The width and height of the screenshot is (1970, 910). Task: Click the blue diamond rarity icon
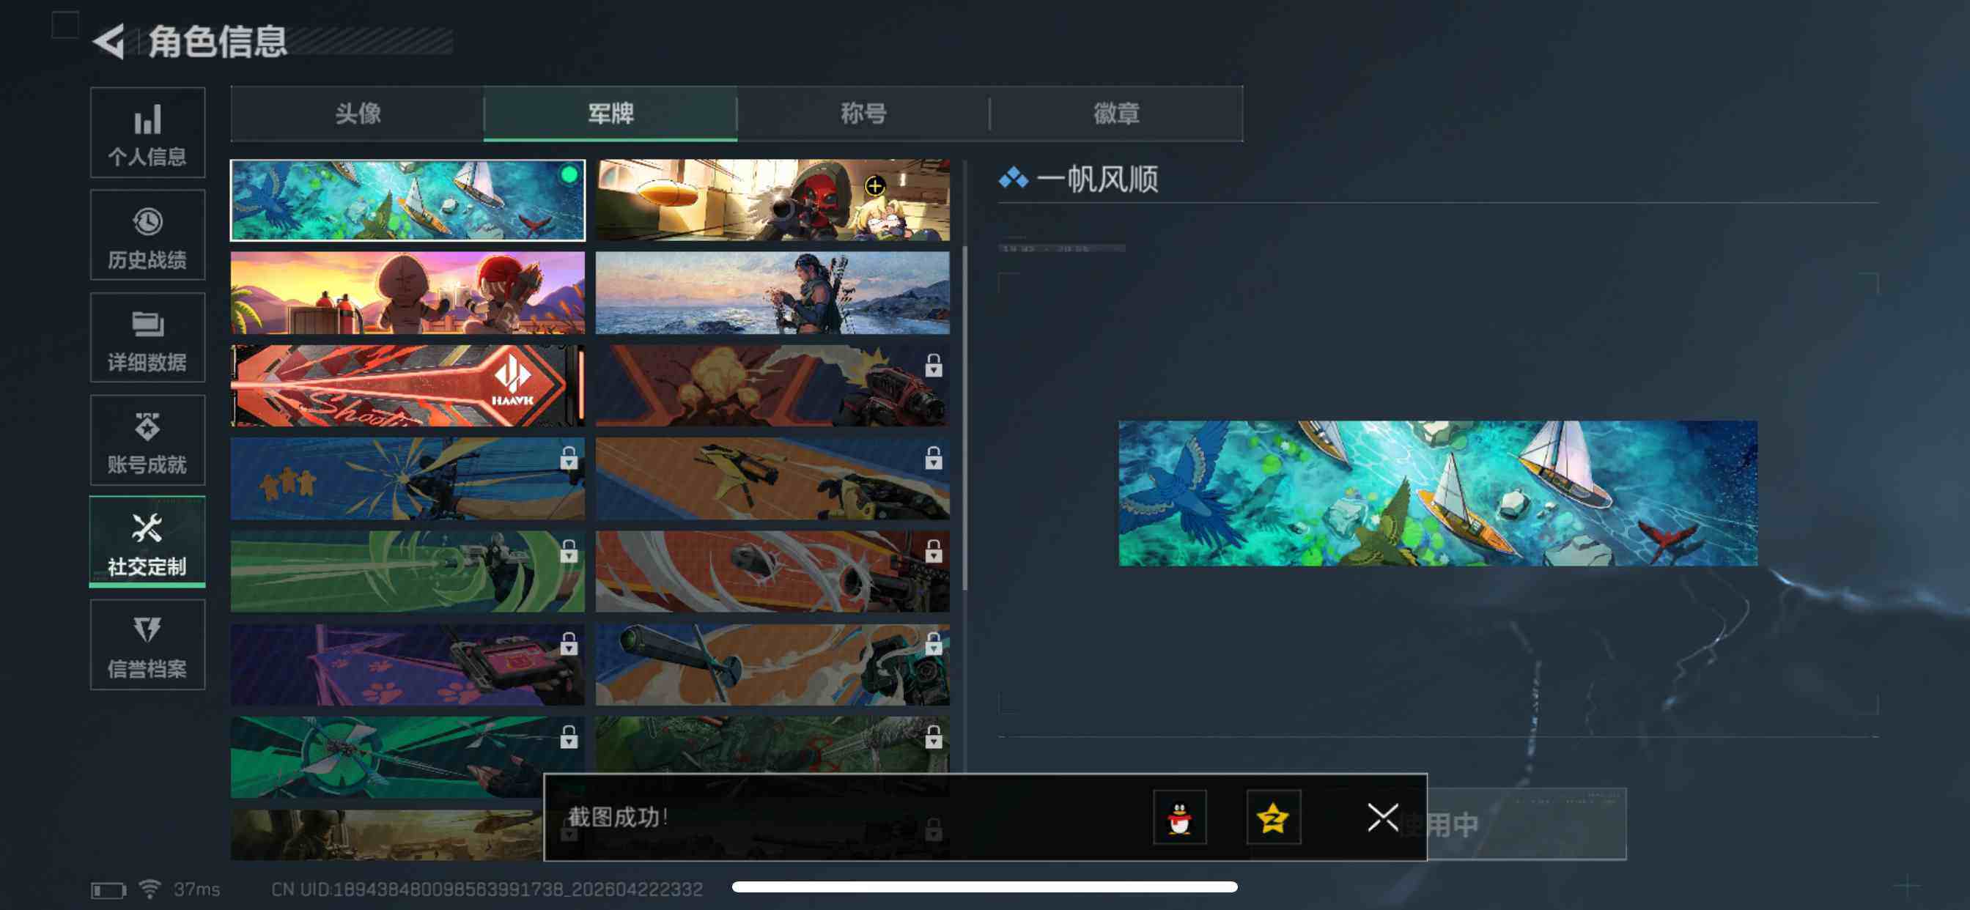1014,178
